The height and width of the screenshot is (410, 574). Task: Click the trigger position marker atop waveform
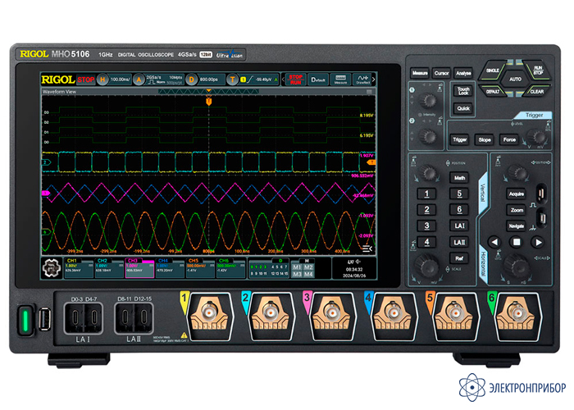tap(208, 100)
